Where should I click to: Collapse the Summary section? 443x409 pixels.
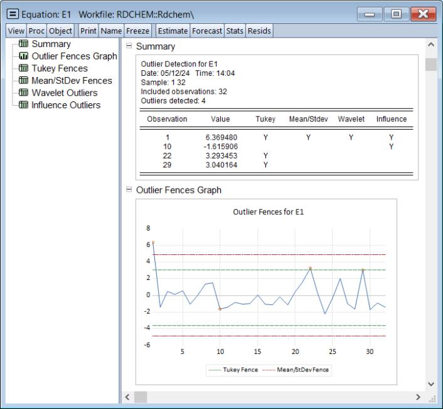[129, 46]
